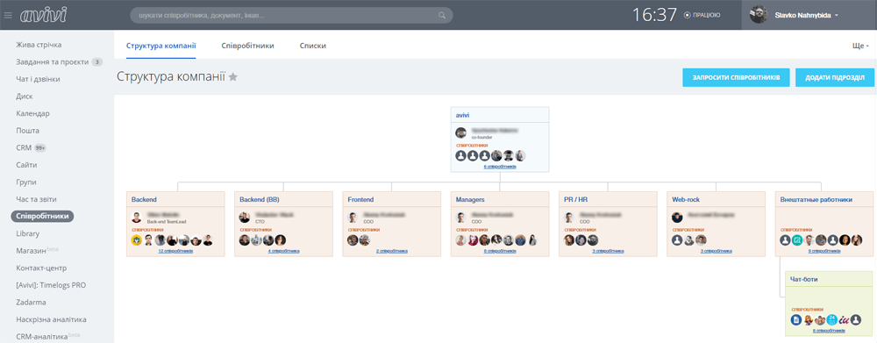877x343 pixels.
Task: Open CRM in sidebar
Action: (x=24, y=147)
